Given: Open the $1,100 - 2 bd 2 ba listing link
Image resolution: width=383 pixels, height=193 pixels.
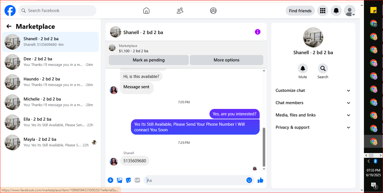Looking at the screenshot, I should tap(133, 51).
